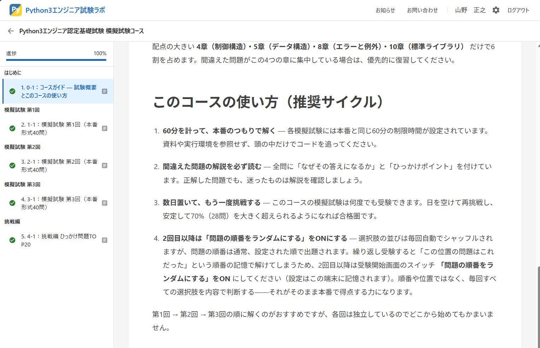Click the 進捗 progress bar

pos(56,60)
